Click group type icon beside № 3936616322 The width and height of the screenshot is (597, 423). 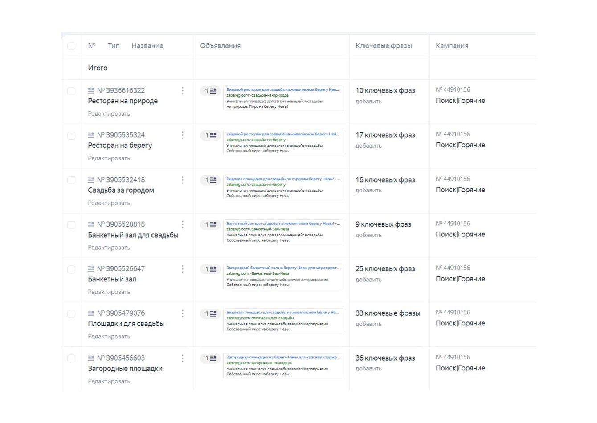point(91,91)
